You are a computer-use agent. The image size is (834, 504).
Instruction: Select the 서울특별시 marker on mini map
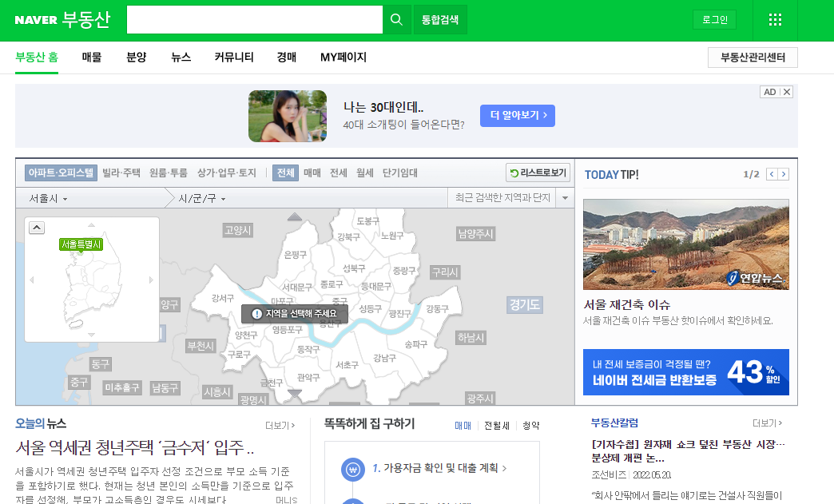(81, 244)
